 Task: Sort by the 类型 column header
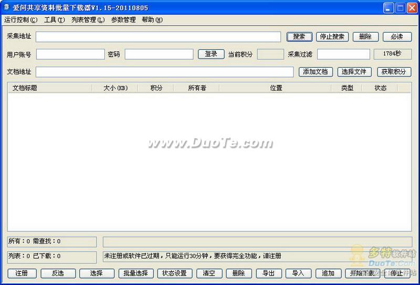pos(347,88)
